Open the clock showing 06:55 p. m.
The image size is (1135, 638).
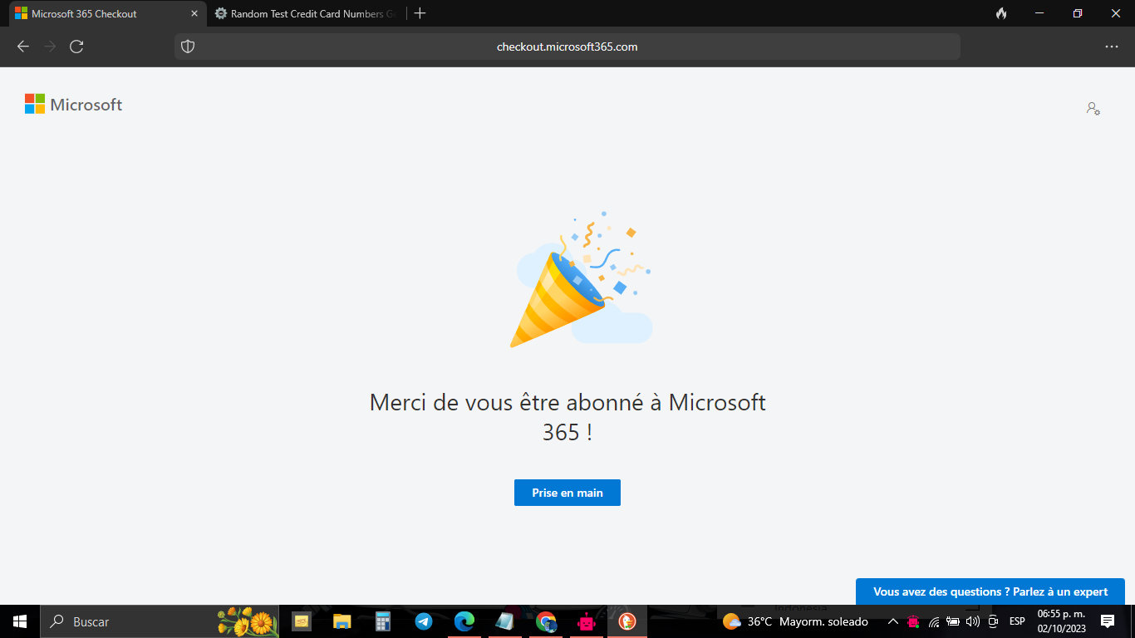1061,621
